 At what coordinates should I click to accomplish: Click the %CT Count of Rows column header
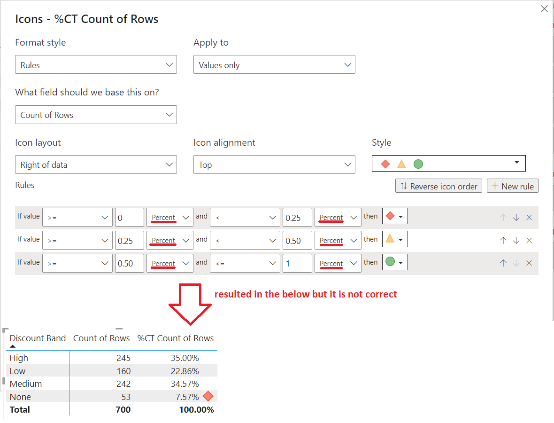[176, 338]
